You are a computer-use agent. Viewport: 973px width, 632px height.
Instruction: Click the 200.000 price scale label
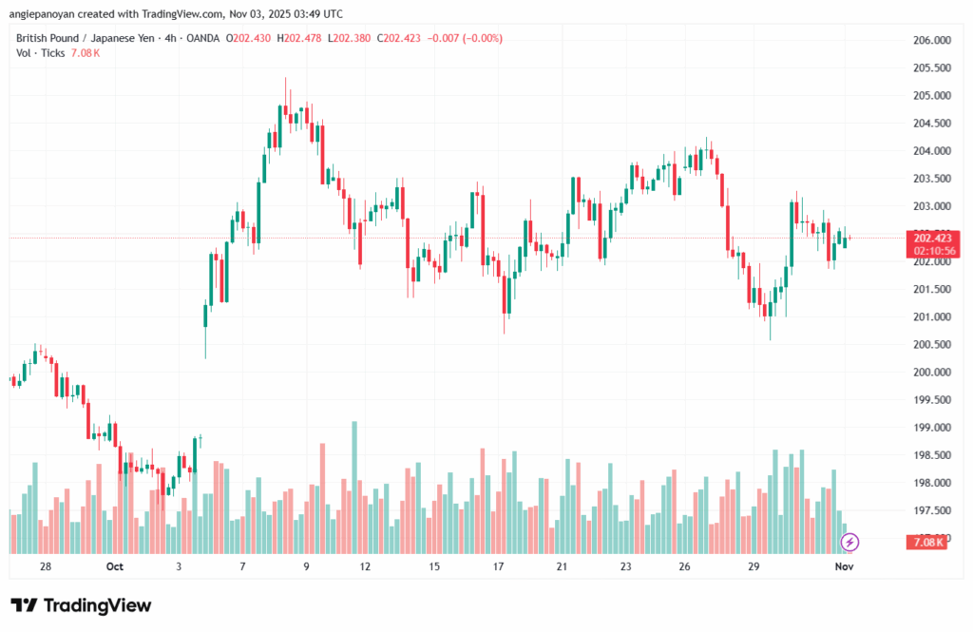click(931, 373)
